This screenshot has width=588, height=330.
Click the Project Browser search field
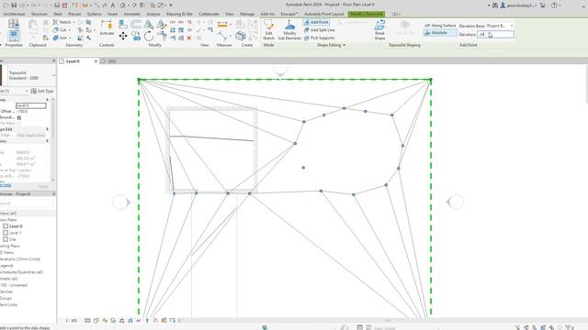point(27,203)
